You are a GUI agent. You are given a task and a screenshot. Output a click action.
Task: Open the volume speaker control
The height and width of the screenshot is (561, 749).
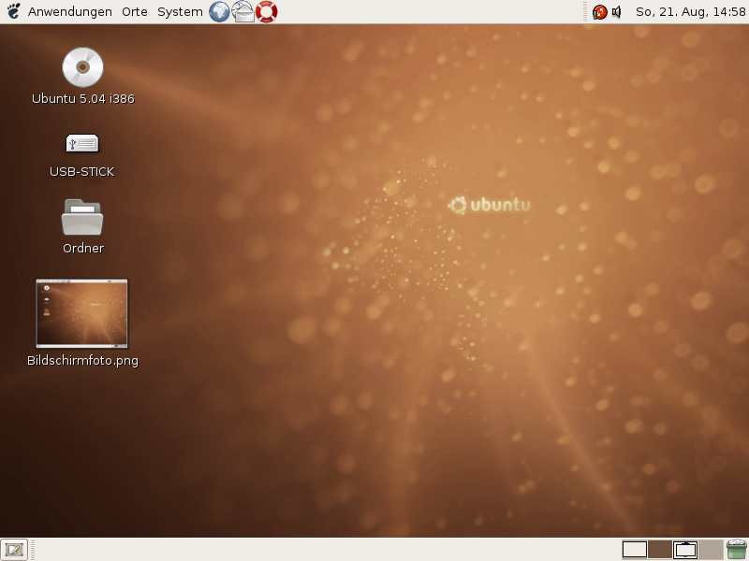(617, 12)
